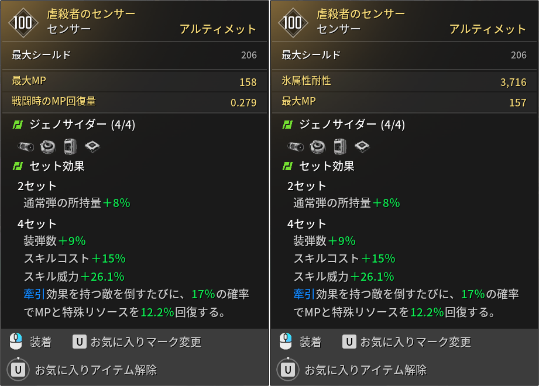Select the memory set item icon in left panel
This screenshot has height=386, width=539.
tap(70, 147)
